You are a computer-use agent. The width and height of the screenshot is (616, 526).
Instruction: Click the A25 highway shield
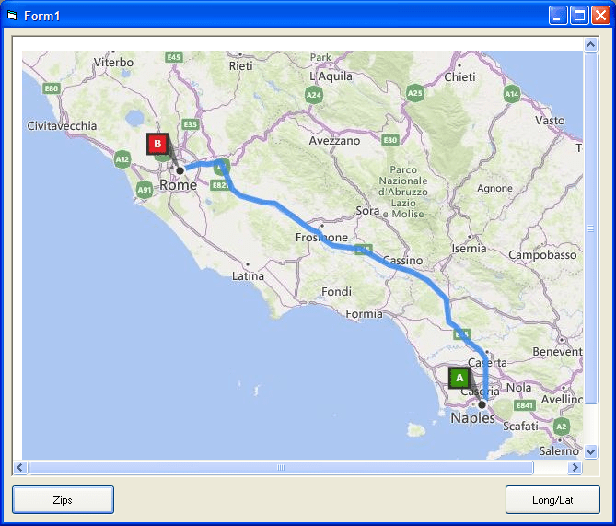pyautogui.click(x=415, y=93)
